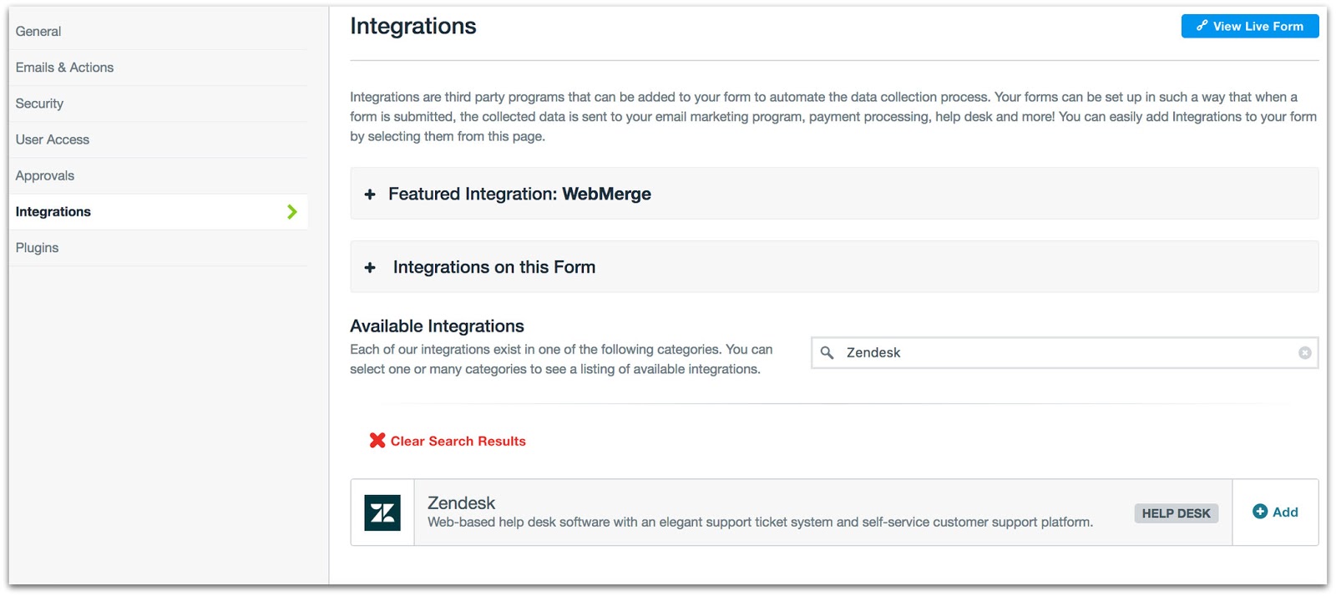
Task: Click the magnifier icon in search box
Action: 827,353
